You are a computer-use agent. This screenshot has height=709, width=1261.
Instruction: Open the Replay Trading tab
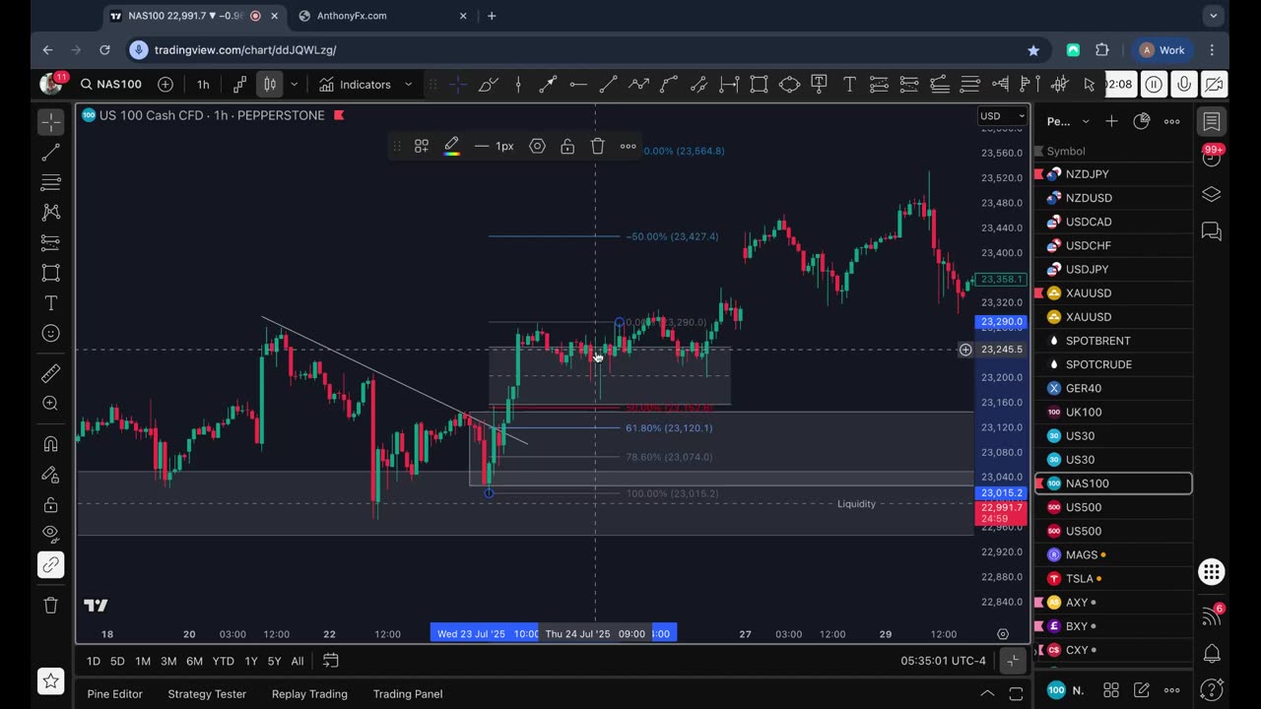(309, 694)
